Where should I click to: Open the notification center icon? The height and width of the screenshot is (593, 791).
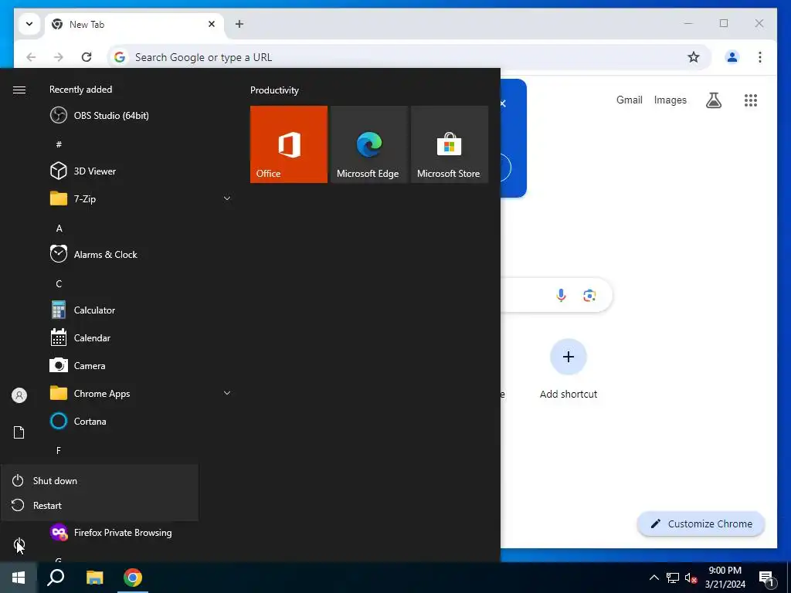767,579
